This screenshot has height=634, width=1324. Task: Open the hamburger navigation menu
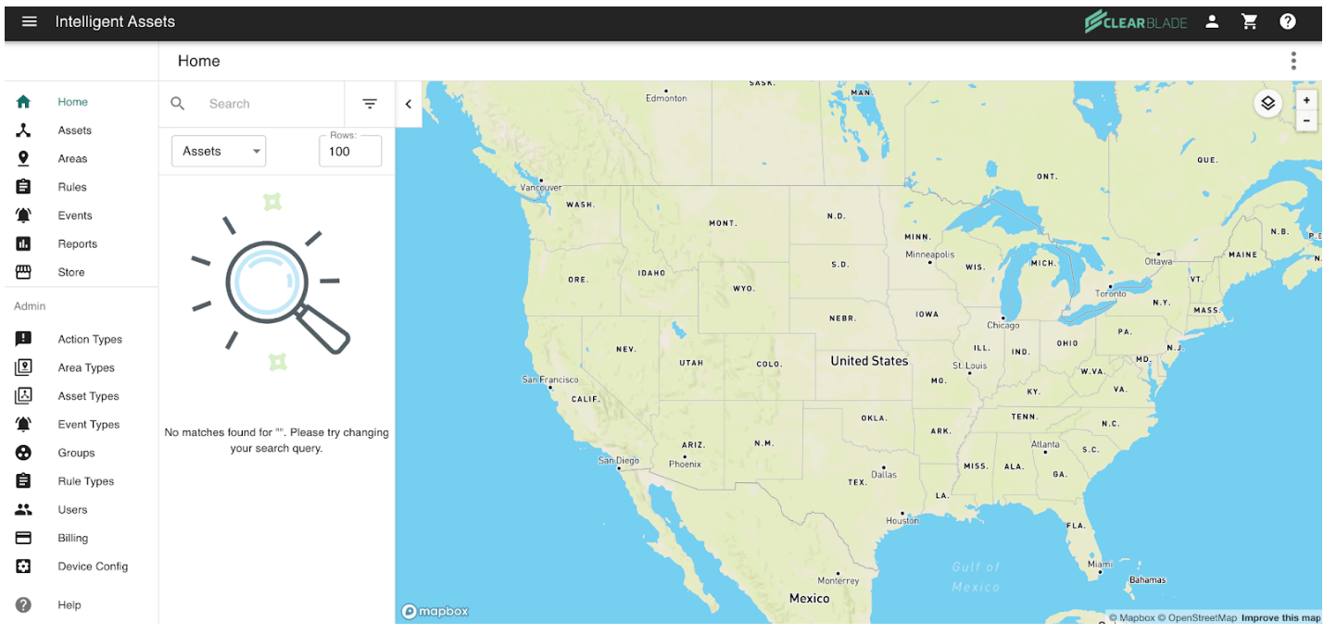pyautogui.click(x=30, y=21)
